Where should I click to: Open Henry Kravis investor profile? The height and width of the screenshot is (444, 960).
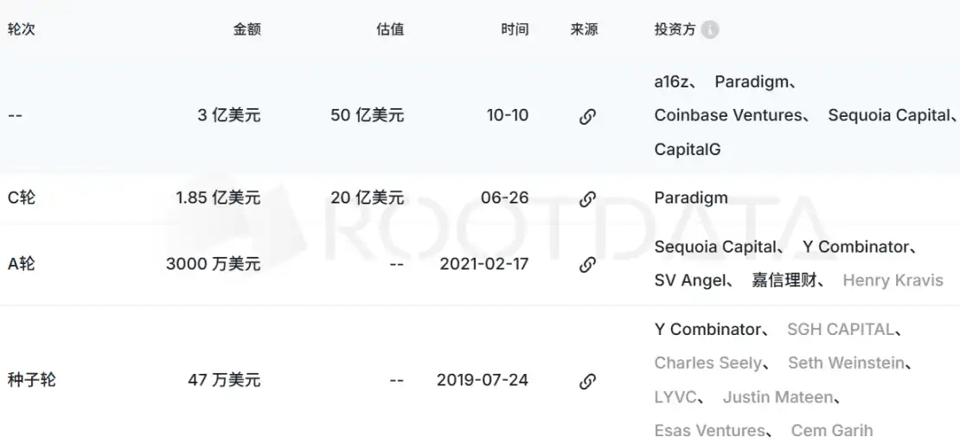[893, 280]
